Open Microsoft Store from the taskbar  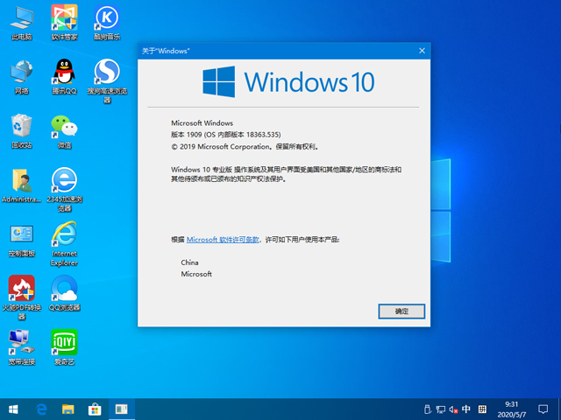(x=95, y=409)
